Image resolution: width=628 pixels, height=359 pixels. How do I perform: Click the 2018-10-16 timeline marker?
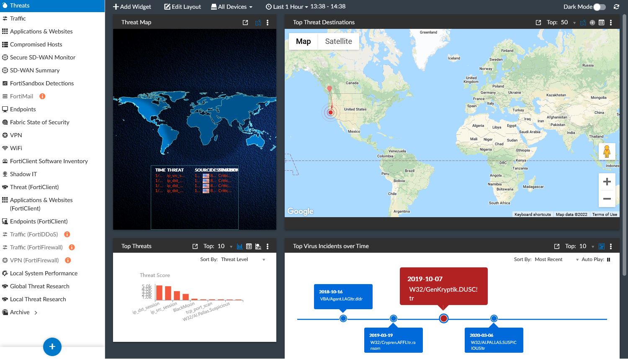click(x=343, y=318)
